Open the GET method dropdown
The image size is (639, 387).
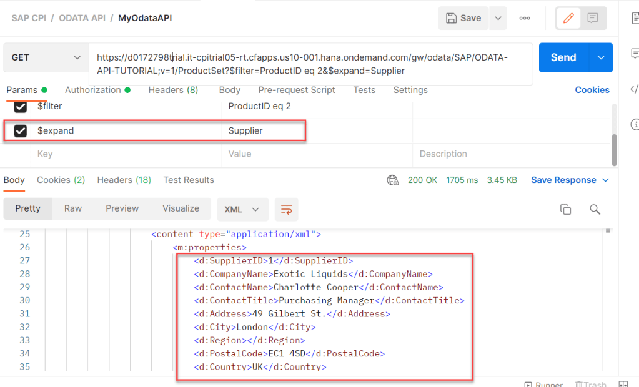coord(46,57)
